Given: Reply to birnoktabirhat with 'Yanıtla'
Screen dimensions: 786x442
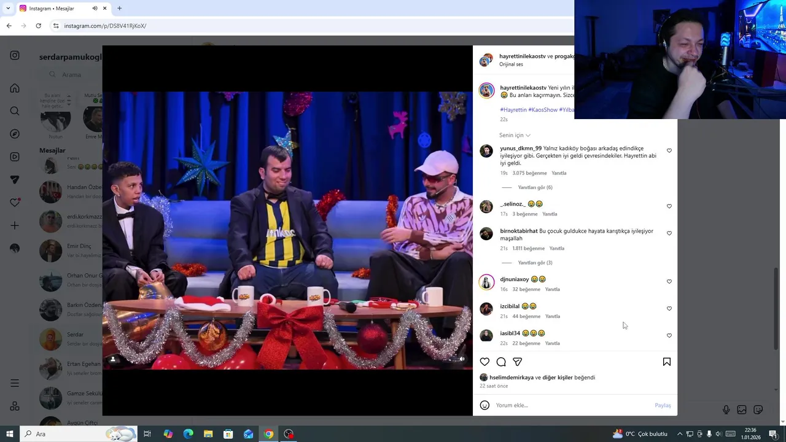Looking at the screenshot, I should point(556,249).
